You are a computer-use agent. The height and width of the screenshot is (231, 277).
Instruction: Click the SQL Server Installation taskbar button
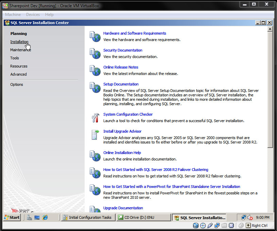tap(199, 217)
